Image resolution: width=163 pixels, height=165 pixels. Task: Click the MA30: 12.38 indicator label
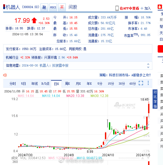[x=99, y=96]
